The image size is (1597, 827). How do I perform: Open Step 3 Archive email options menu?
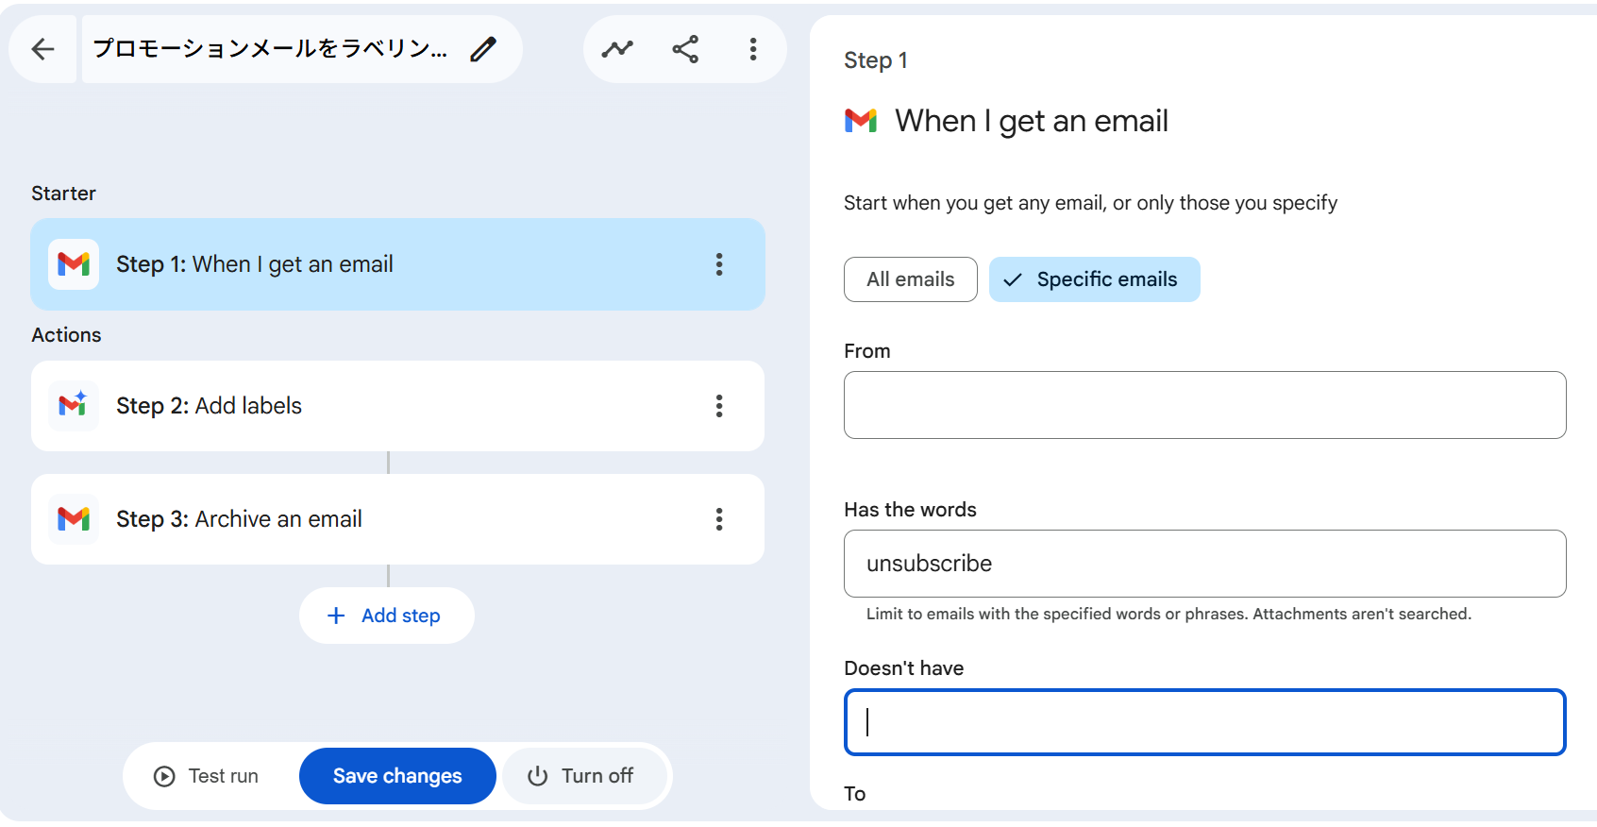719,519
